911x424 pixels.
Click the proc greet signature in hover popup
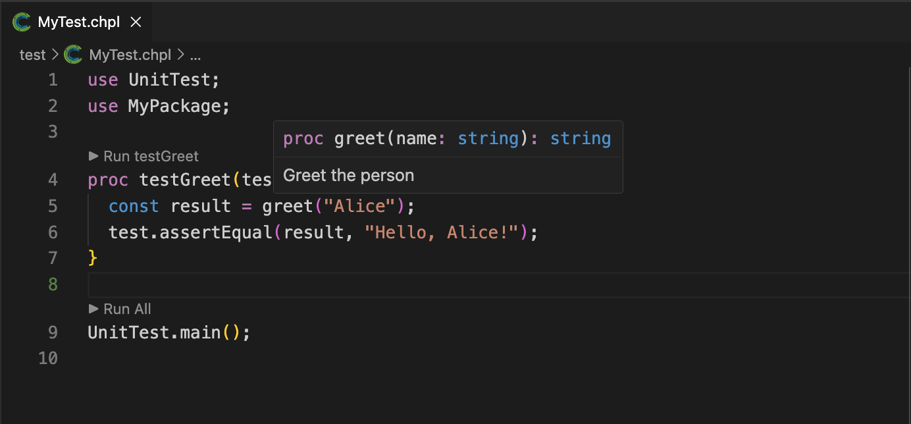(x=447, y=139)
